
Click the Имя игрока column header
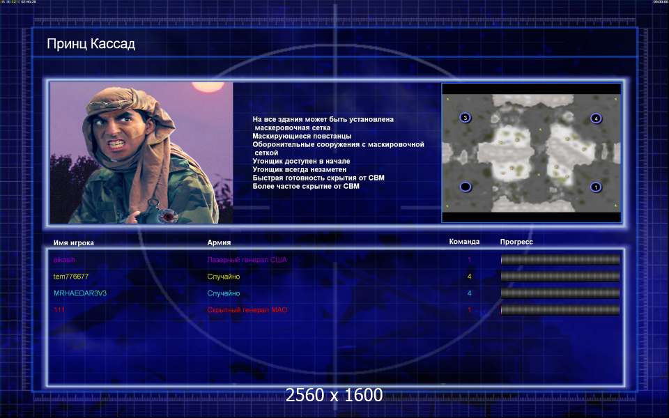click(x=73, y=242)
